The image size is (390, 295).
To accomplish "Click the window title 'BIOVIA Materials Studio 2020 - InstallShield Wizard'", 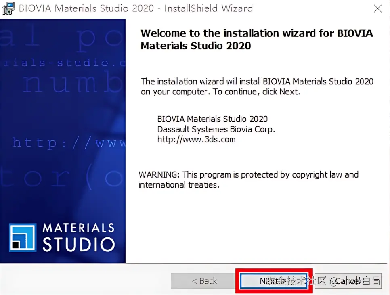I will click(136, 8).
